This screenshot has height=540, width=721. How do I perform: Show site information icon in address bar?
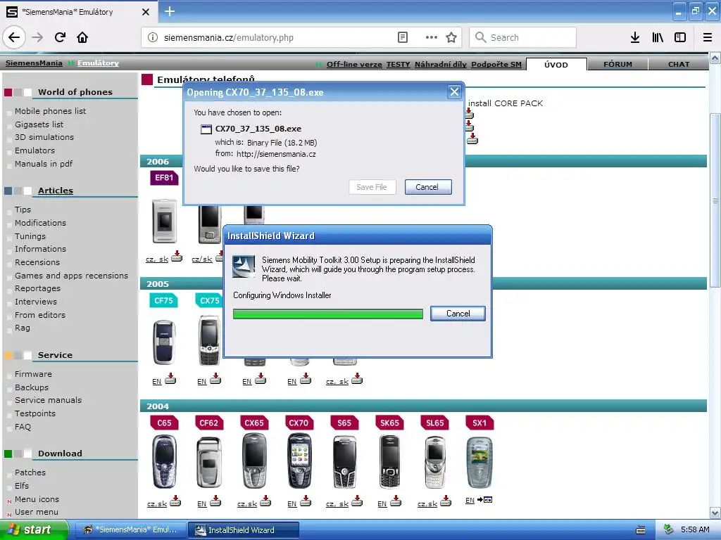pos(153,38)
